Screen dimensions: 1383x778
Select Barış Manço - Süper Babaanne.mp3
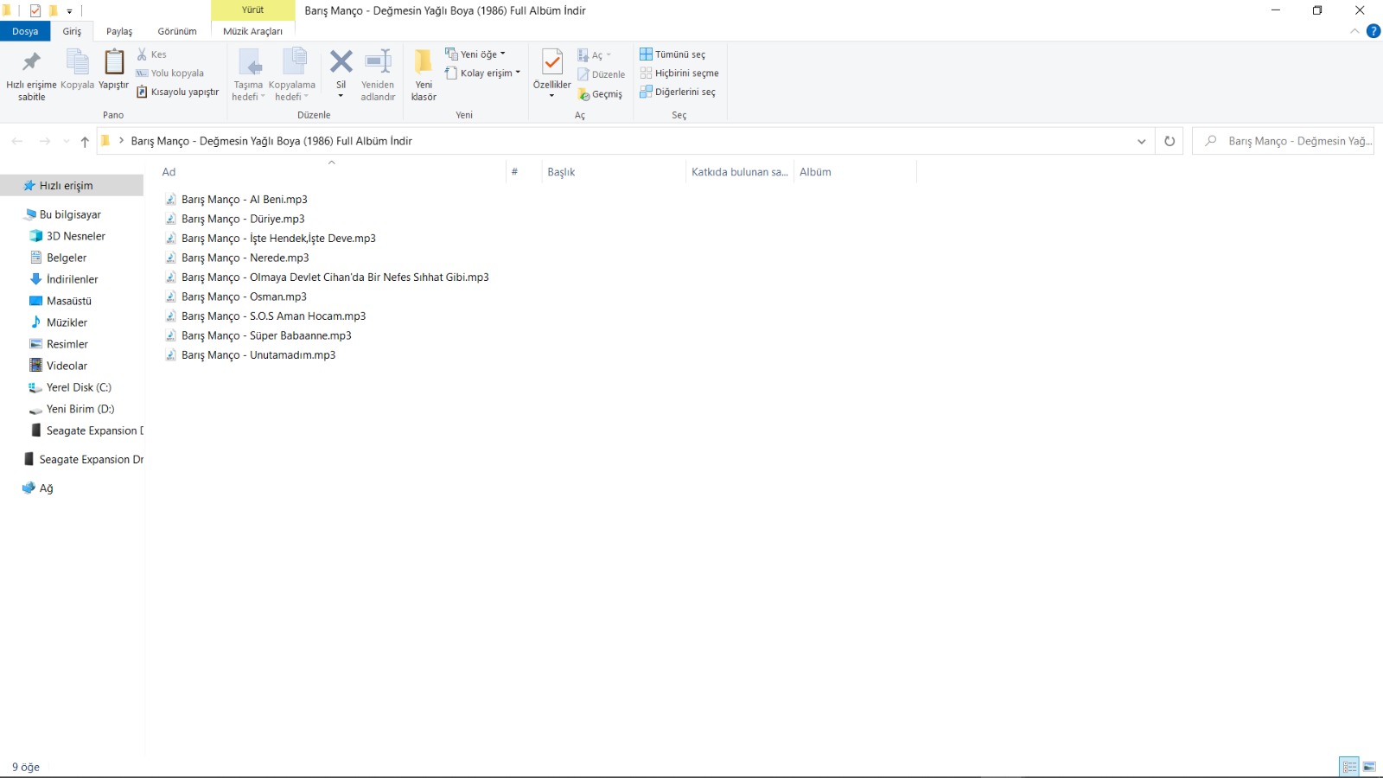tap(258, 335)
